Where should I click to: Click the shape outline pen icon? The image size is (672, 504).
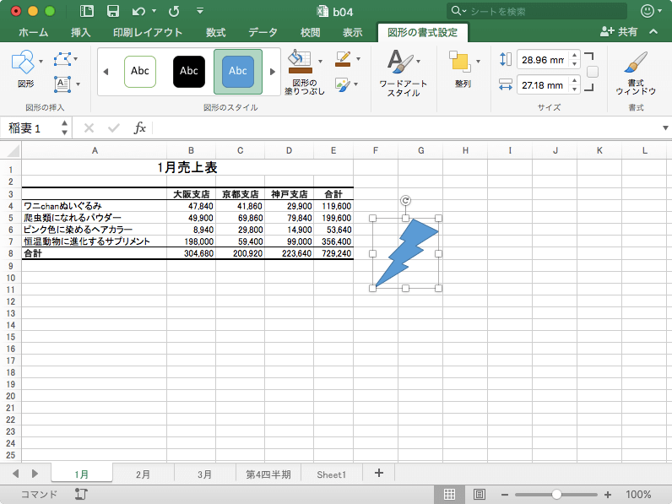pyautogui.click(x=343, y=59)
